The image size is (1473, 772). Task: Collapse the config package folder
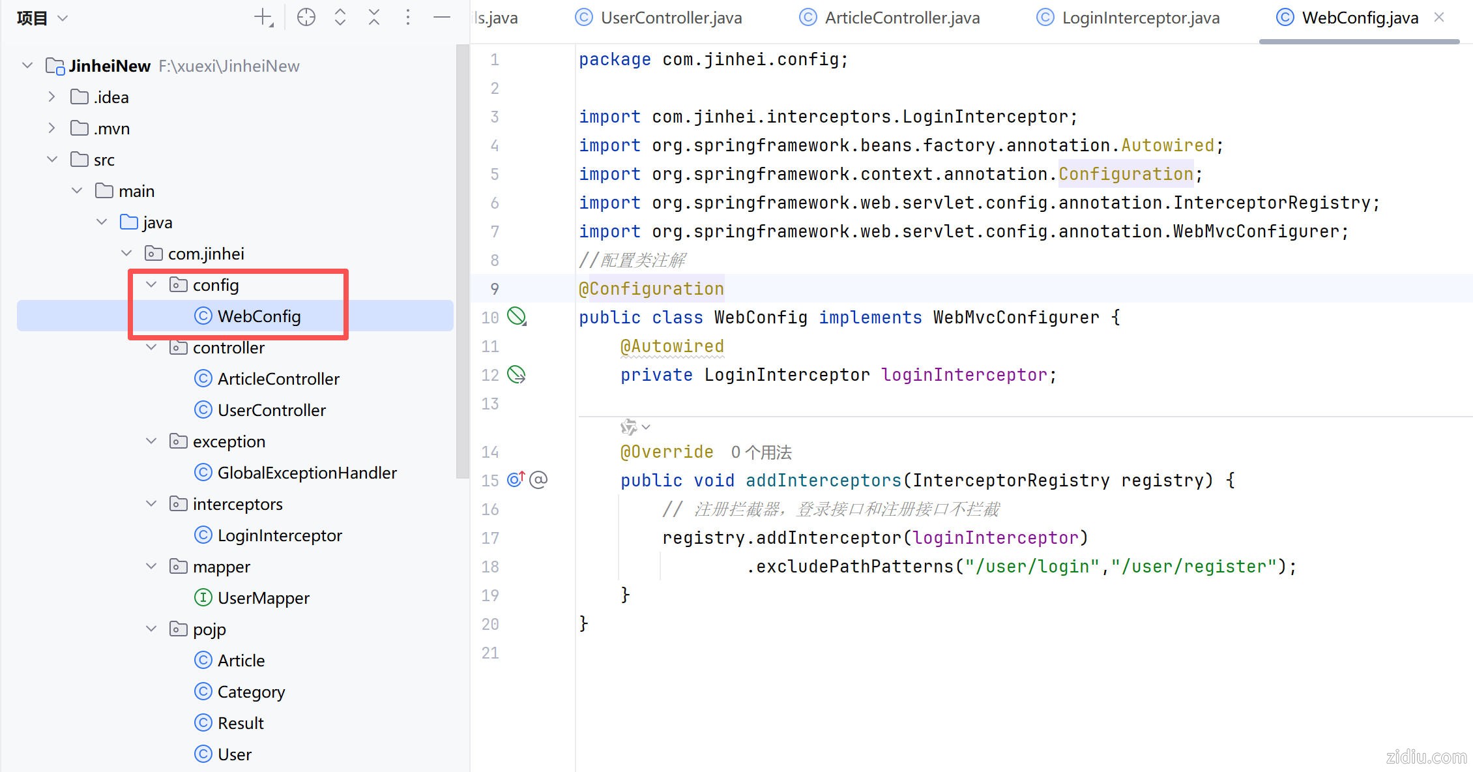(151, 285)
